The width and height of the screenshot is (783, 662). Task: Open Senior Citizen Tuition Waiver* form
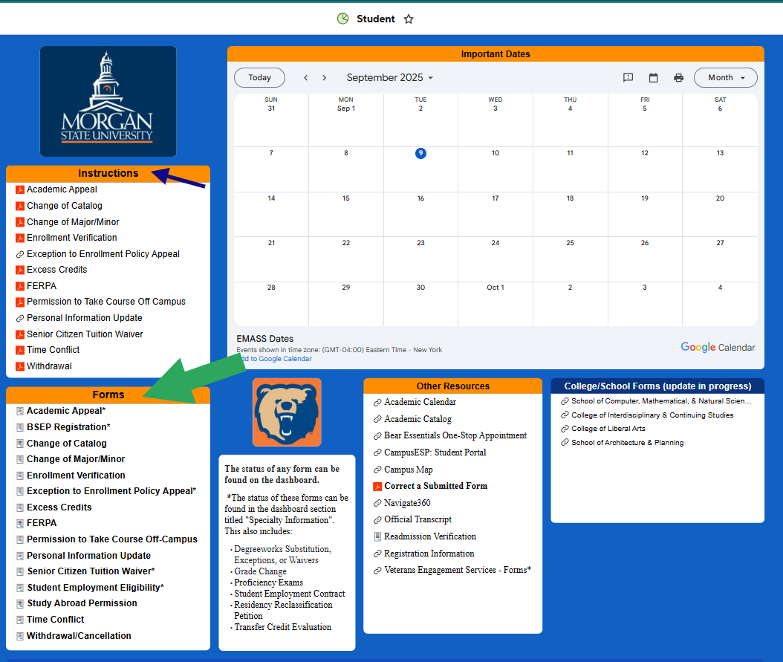tap(91, 571)
